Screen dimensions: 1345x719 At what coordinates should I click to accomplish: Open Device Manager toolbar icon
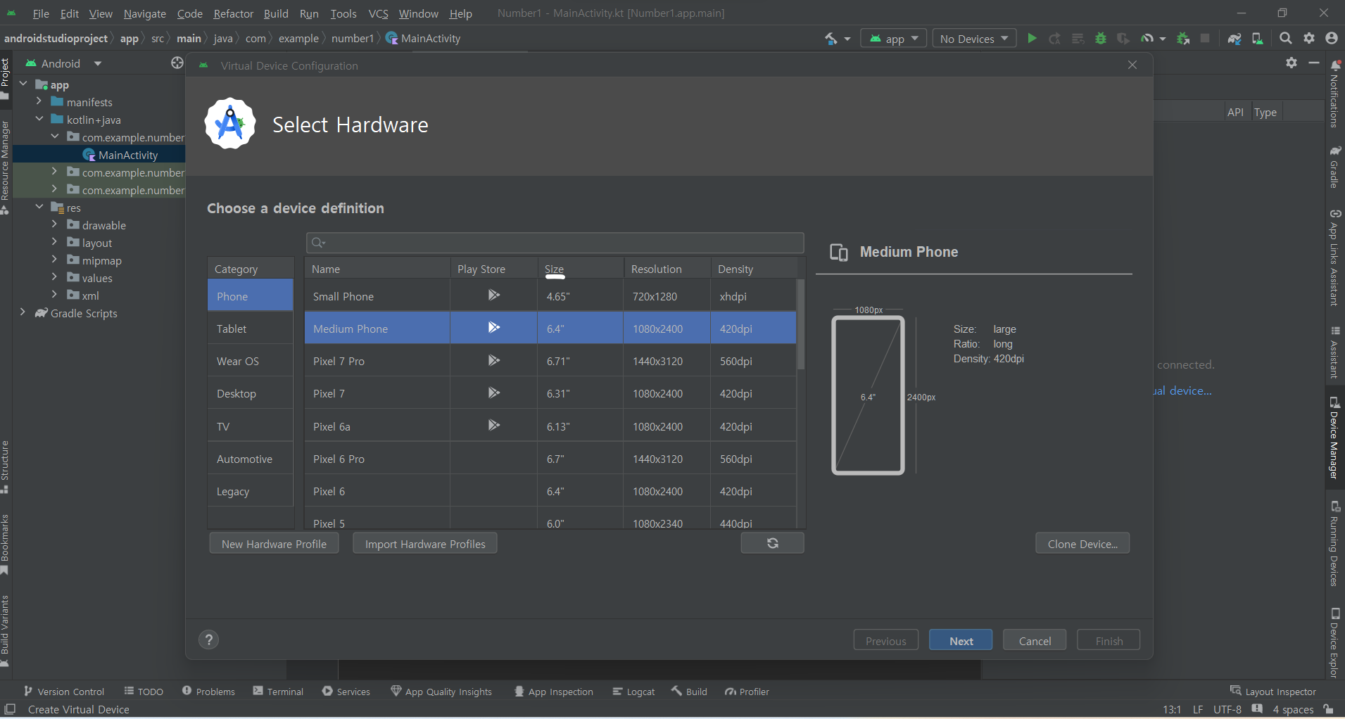(1258, 39)
